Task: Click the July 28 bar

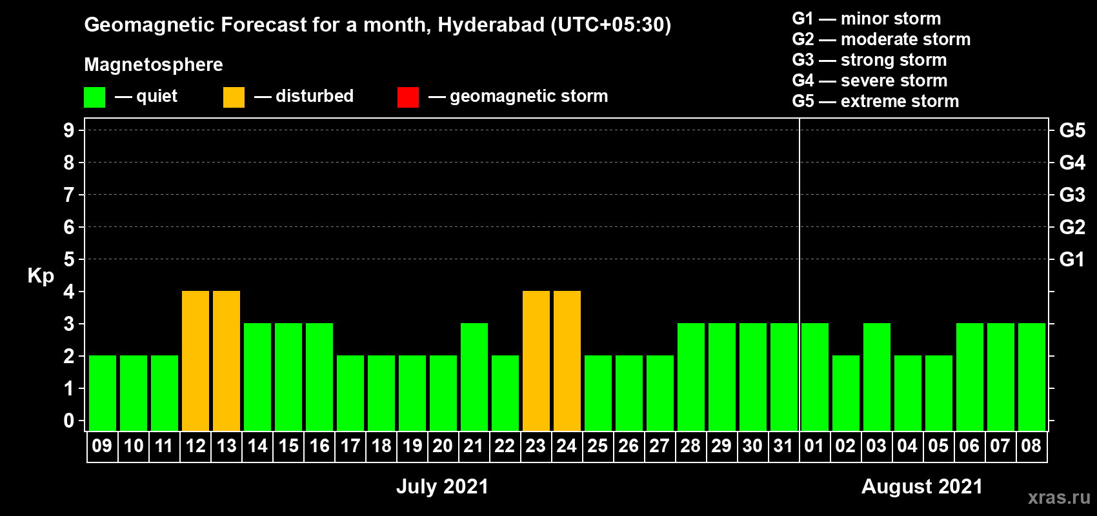Action: click(691, 377)
